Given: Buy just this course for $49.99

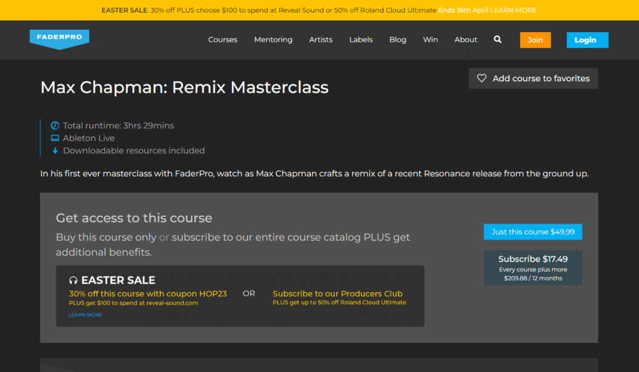Looking at the screenshot, I should [x=532, y=232].
